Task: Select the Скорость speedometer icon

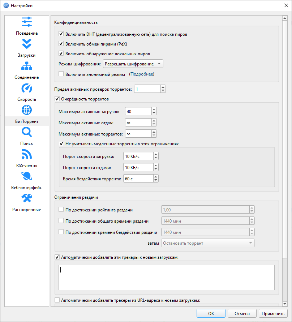Action: click(x=27, y=88)
